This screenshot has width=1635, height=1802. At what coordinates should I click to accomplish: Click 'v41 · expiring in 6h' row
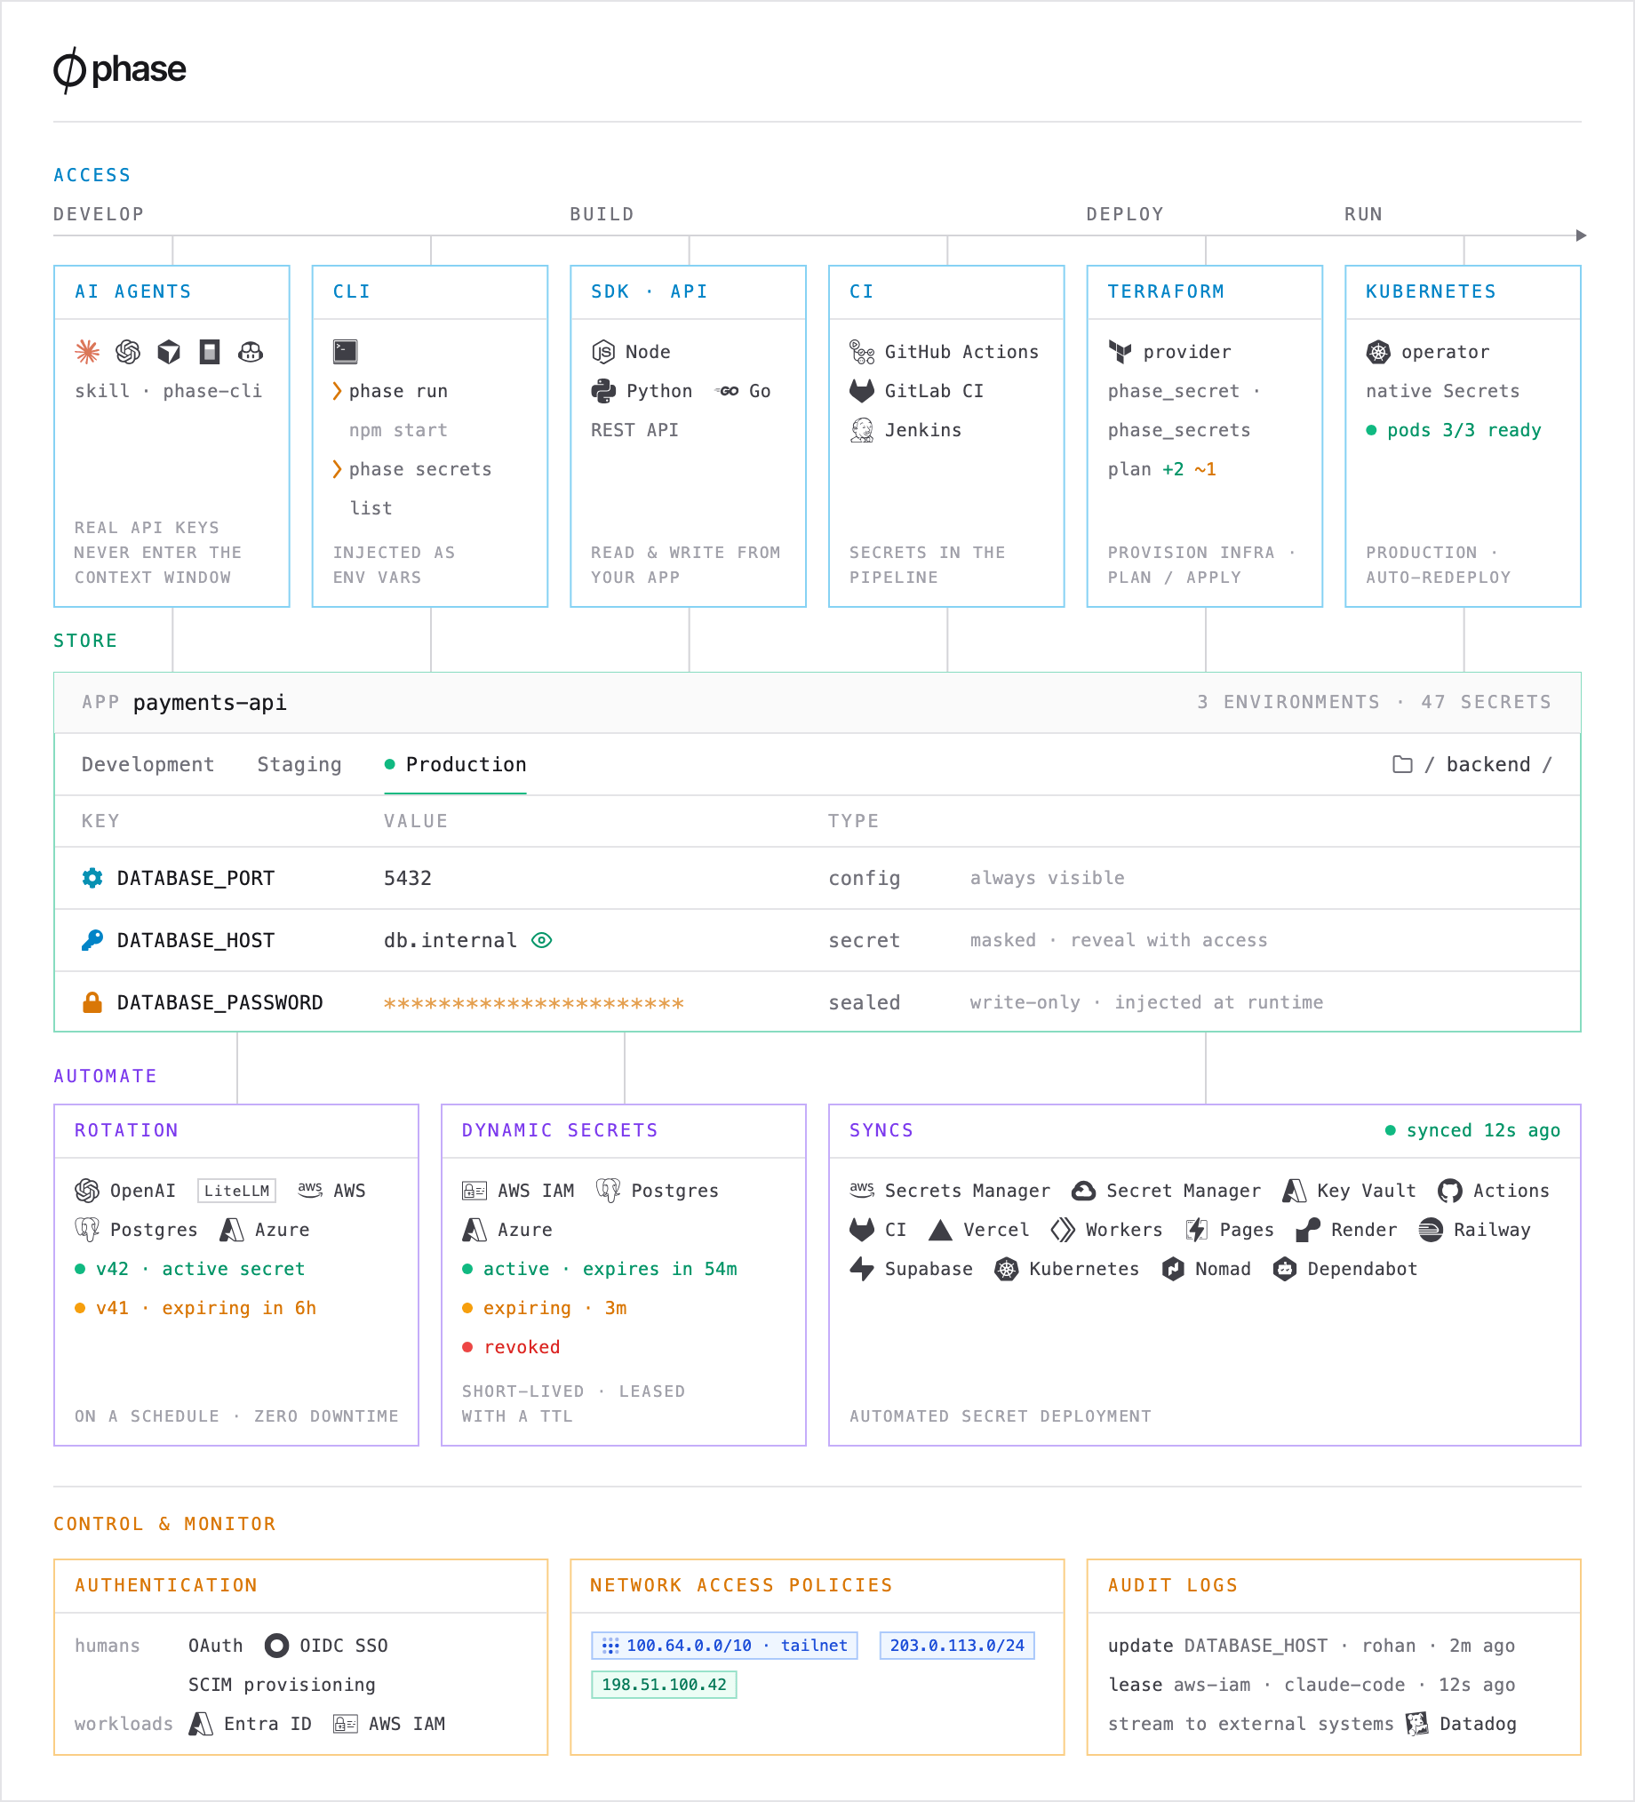pos(195,1309)
